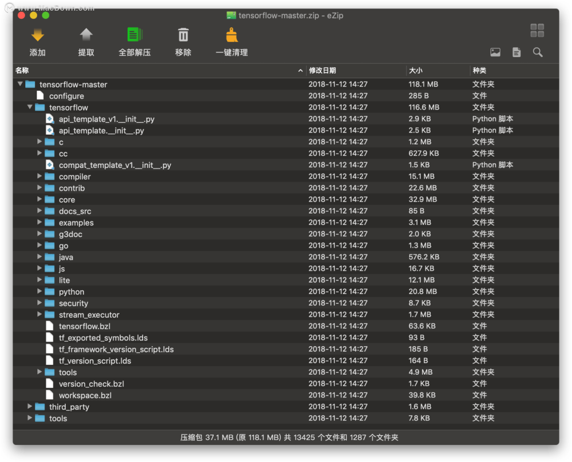The image size is (572, 462).
Task: Switch to grid view icon
Action: click(x=537, y=31)
